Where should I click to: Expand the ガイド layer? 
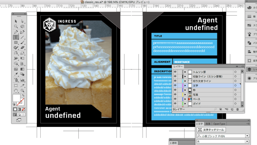[x=185, y=104]
